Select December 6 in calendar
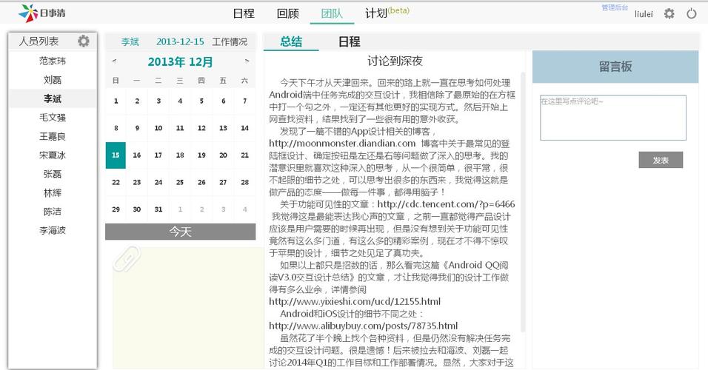The width and height of the screenshot is (708, 370). click(223, 101)
